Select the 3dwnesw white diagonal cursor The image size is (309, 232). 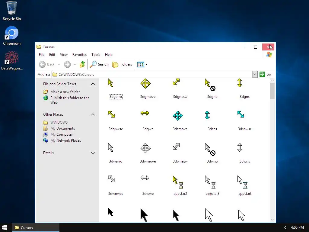pos(176,147)
